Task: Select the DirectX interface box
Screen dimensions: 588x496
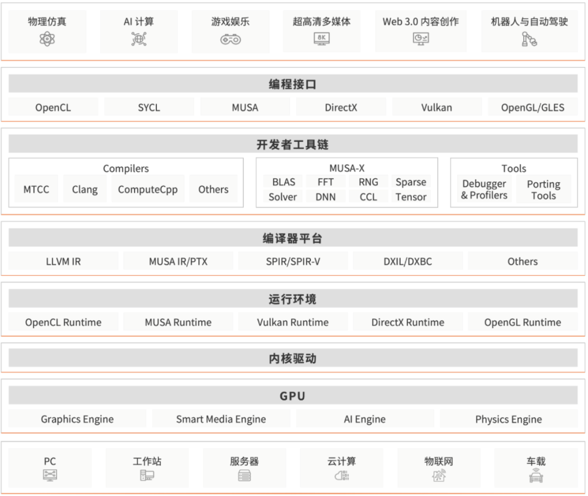Action: (x=341, y=107)
